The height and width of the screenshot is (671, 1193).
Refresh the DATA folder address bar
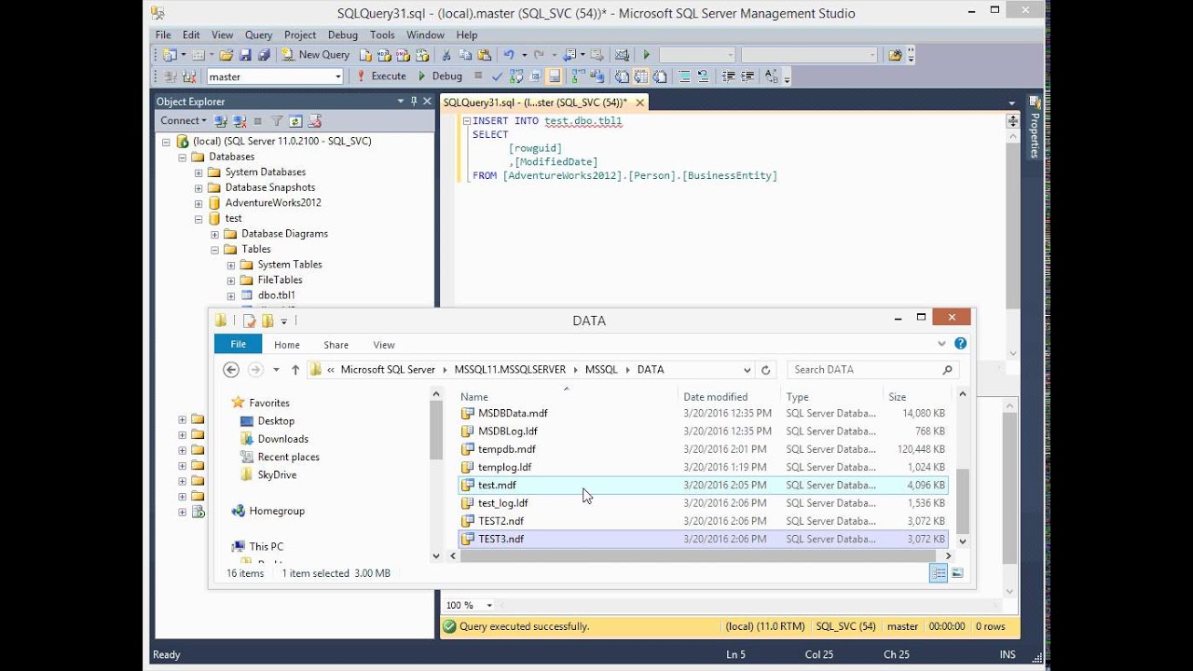766,370
